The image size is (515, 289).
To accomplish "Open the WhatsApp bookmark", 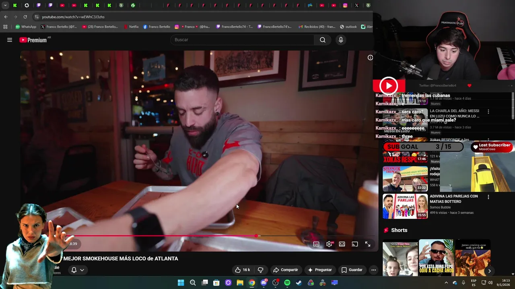I will pyautogui.click(x=26, y=27).
